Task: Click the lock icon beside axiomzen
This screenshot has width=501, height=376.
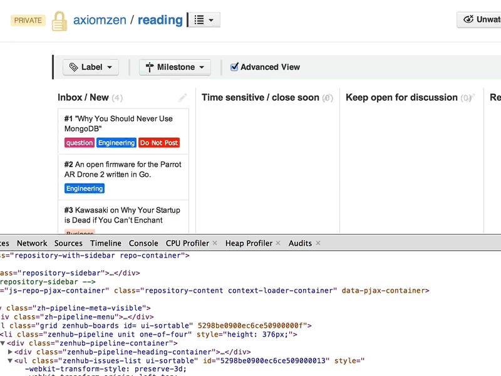Action: pos(59,20)
